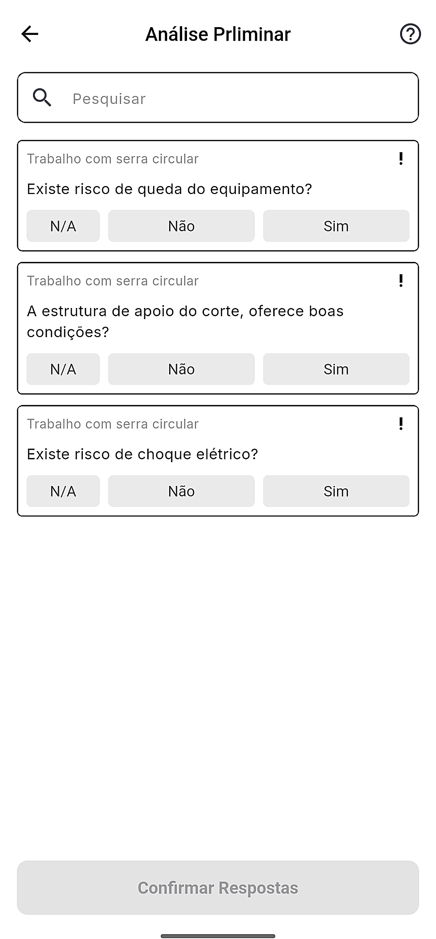
Task: Answer Sim for electric shock risk
Action: 336,491
